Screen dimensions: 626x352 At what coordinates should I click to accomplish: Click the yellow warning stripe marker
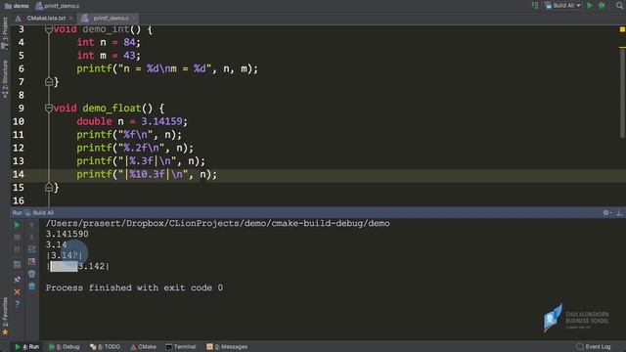click(622, 48)
